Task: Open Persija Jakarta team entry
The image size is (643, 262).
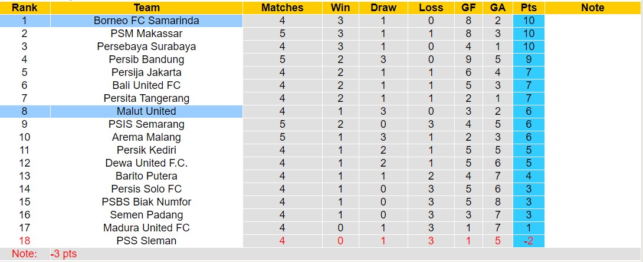Action: tap(146, 72)
